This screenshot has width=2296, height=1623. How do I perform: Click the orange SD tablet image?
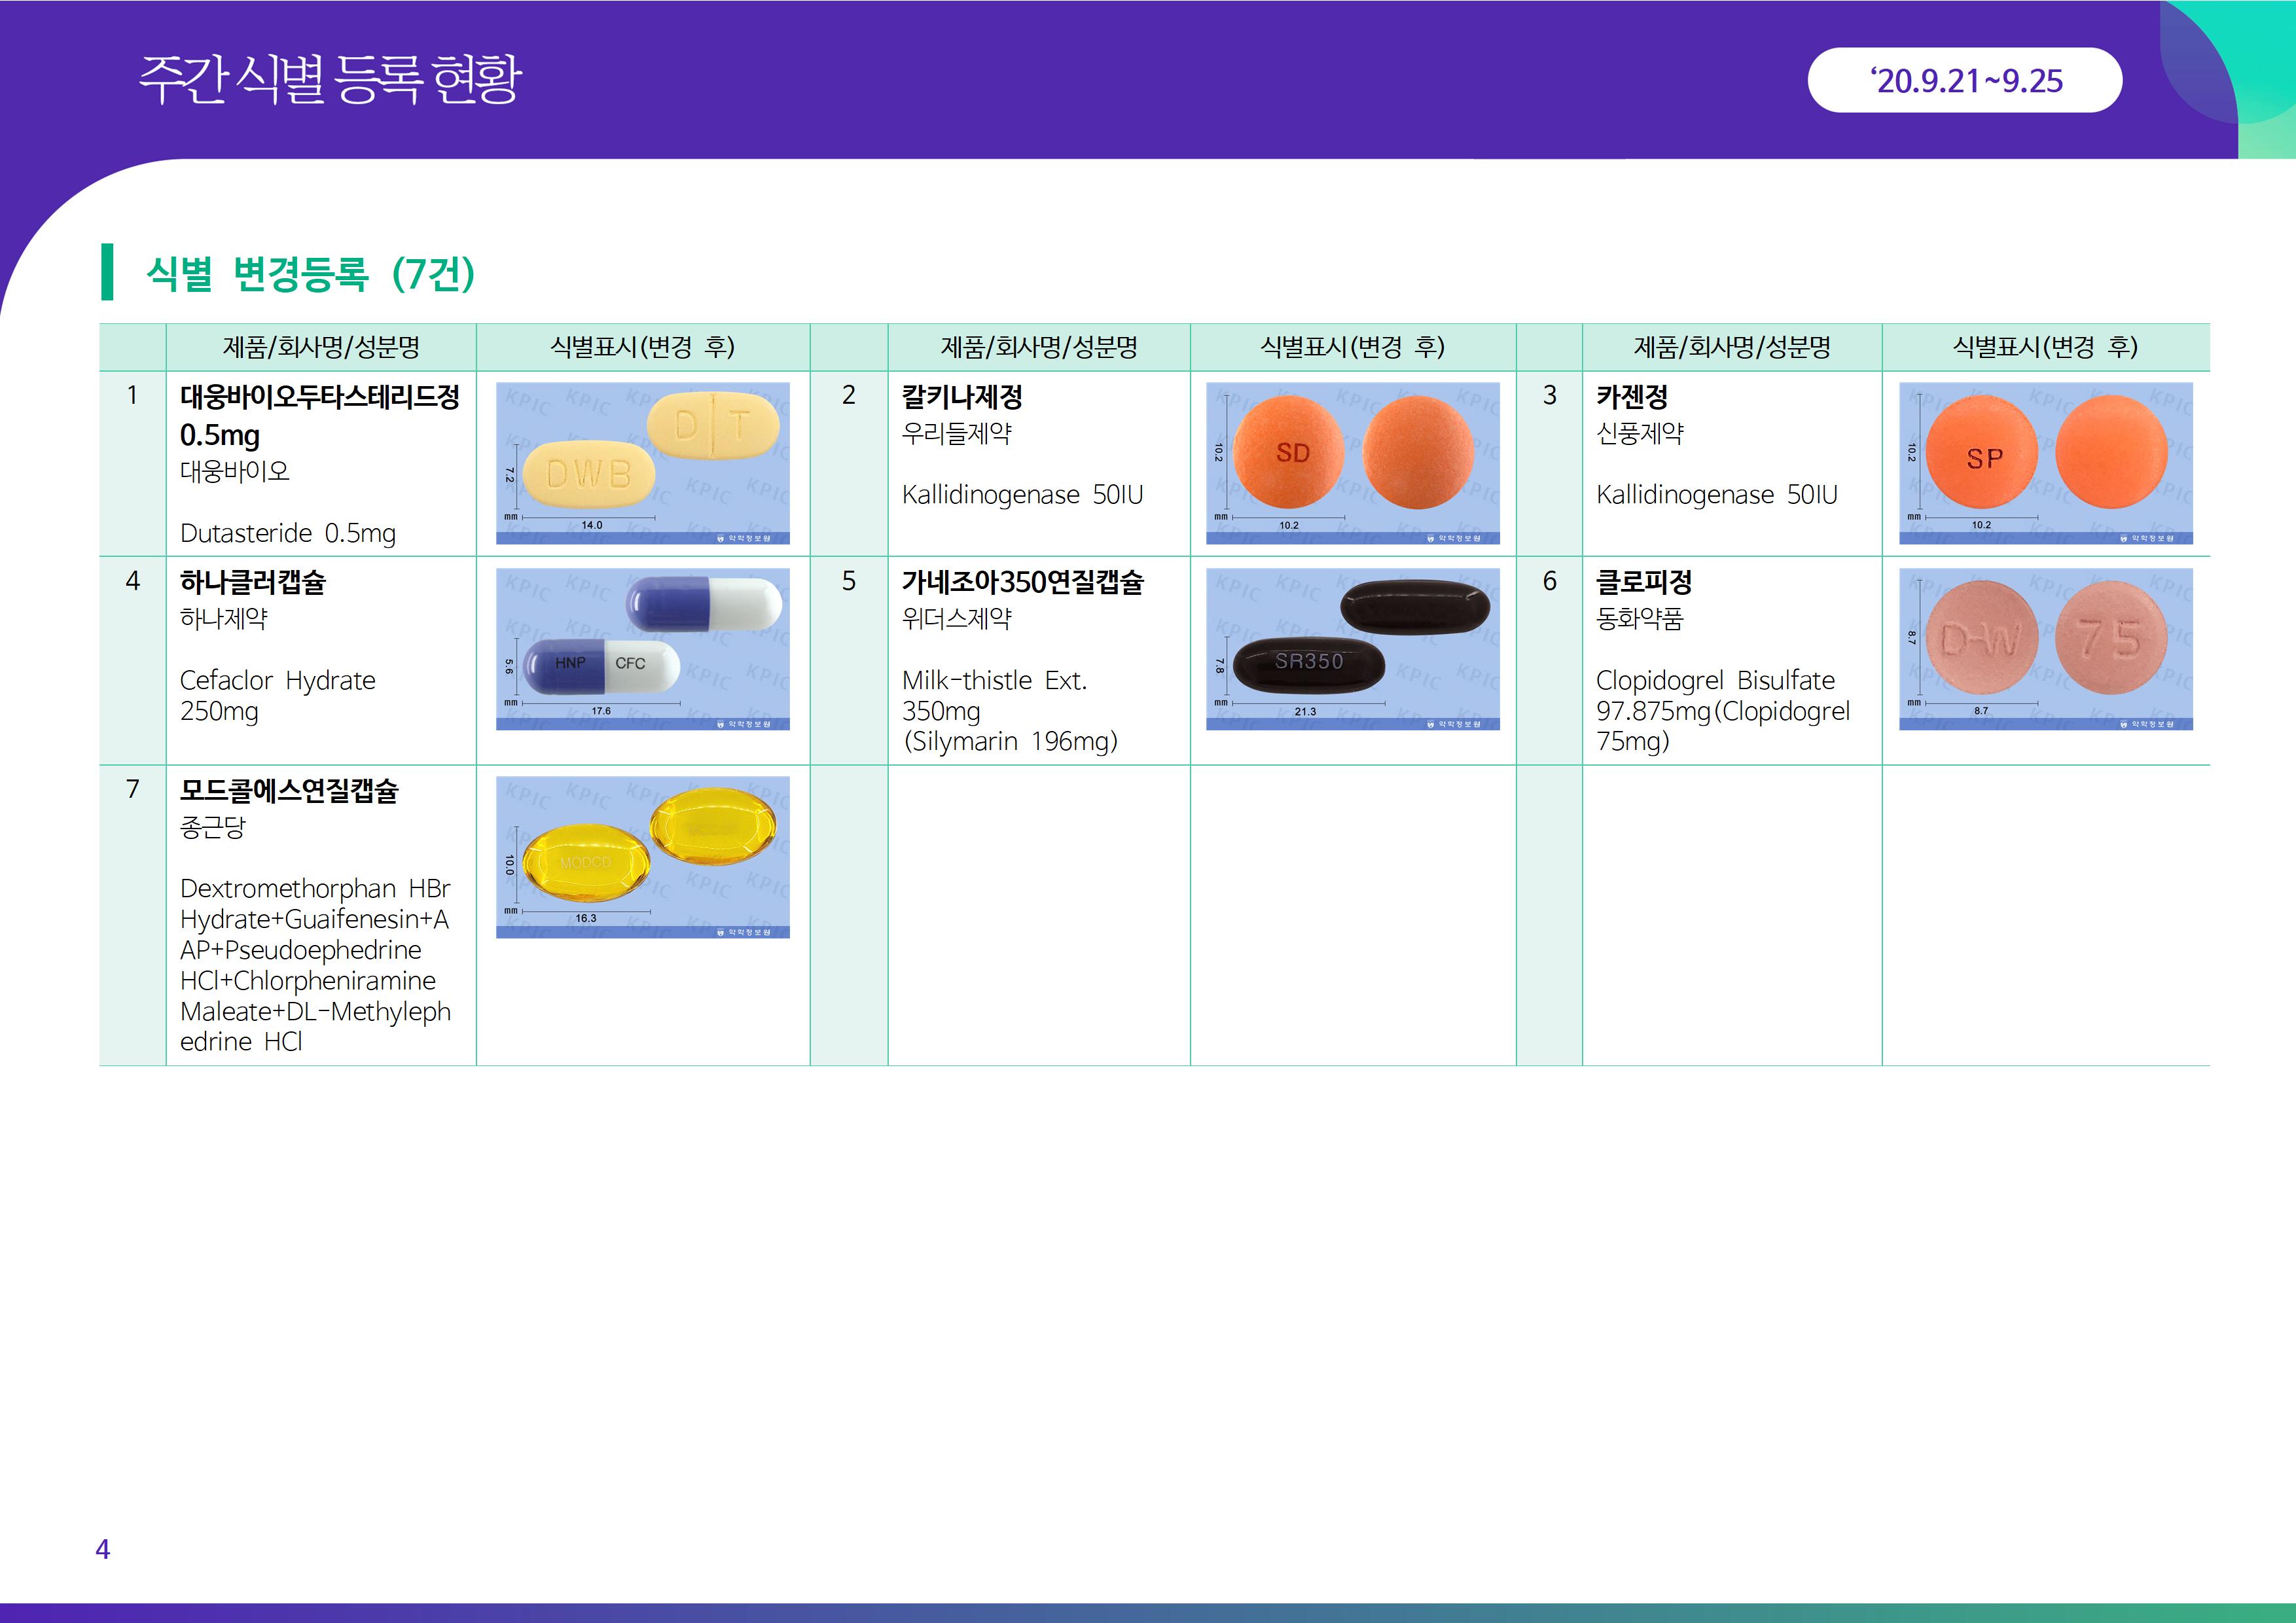[1352, 463]
